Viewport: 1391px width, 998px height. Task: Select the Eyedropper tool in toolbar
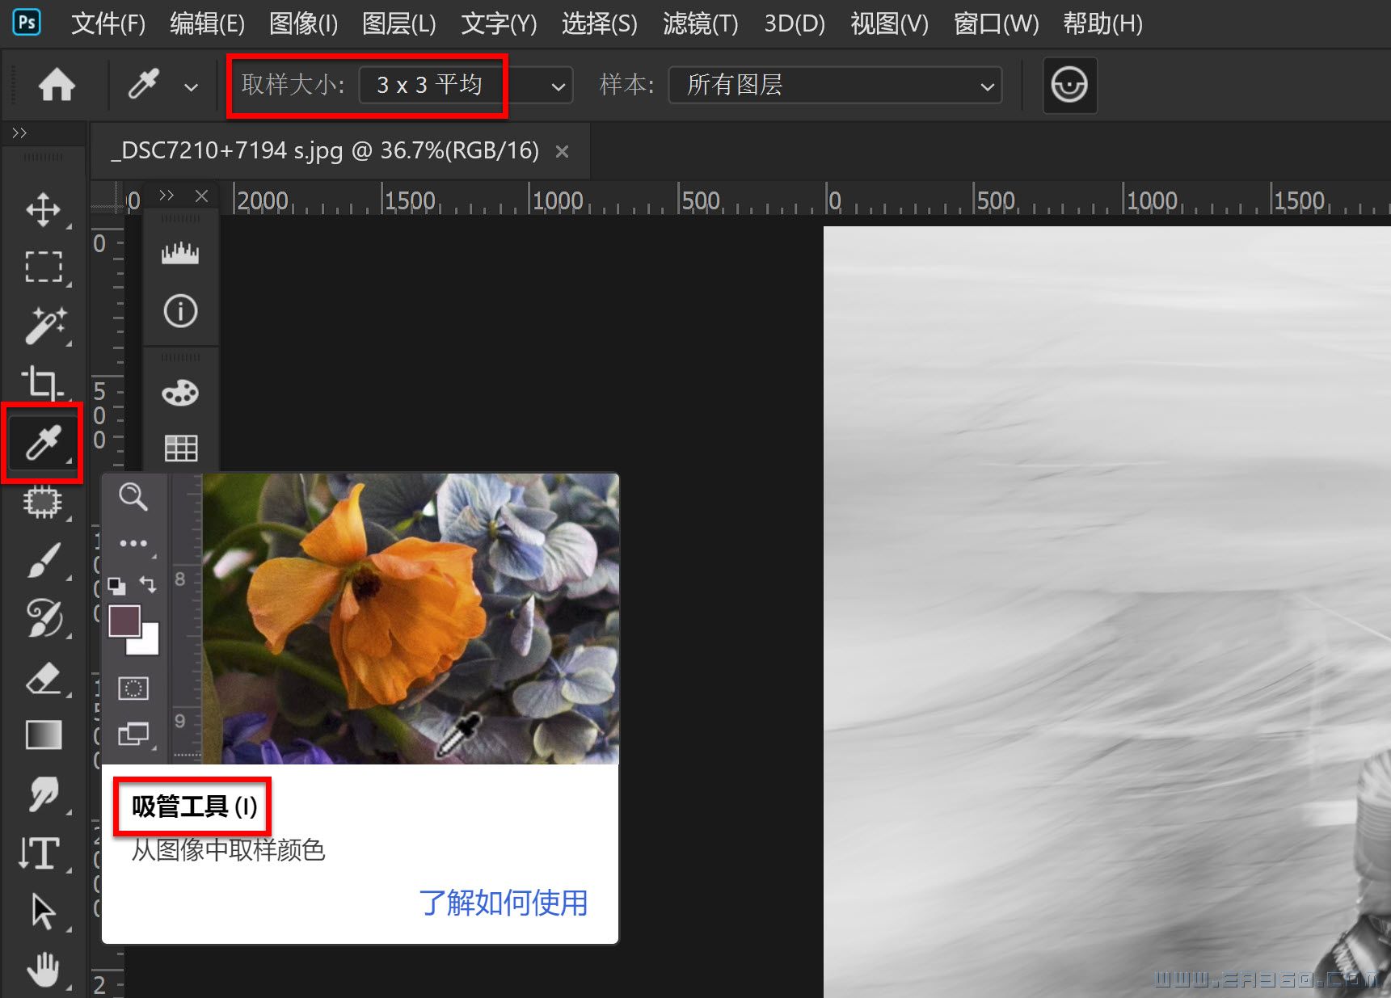tap(43, 443)
